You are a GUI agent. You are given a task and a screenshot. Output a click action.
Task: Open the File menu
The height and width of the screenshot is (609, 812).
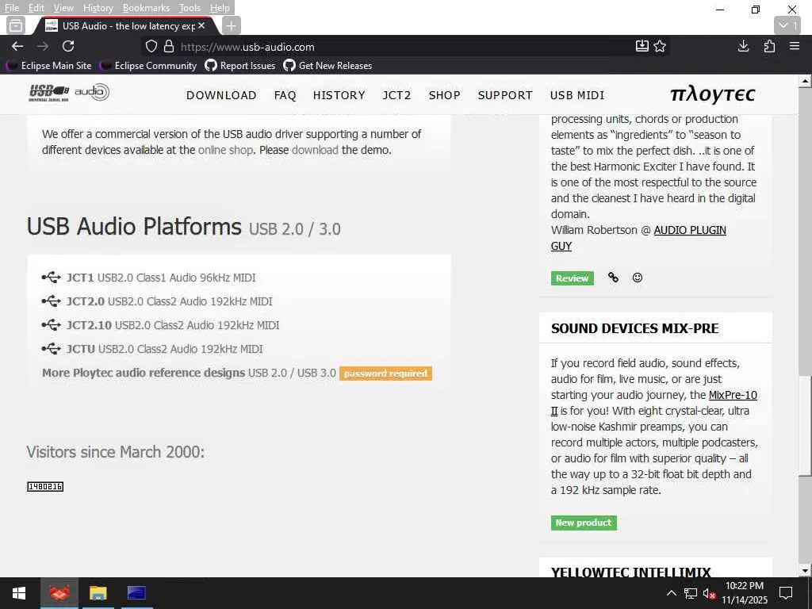(x=11, y=8)
